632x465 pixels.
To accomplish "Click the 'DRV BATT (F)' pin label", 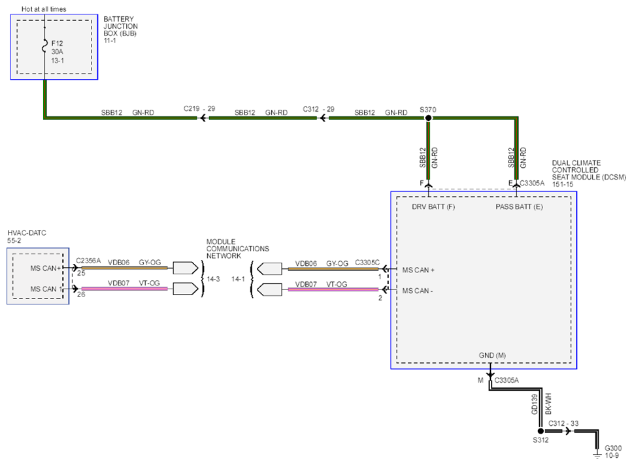I will (433, 207).
